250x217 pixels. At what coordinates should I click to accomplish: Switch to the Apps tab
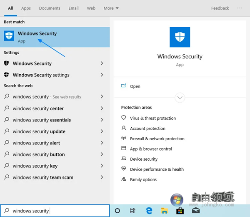(26, 8)
